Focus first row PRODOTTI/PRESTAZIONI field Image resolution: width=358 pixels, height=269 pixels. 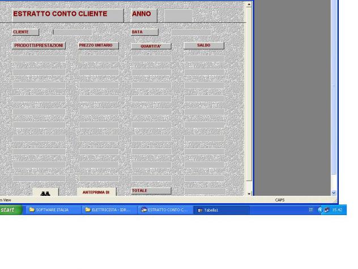tap(39, 58)
